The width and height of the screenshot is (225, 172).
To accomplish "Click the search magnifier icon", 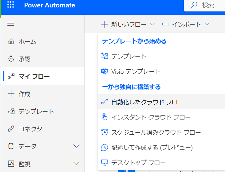I will point(194,5).
